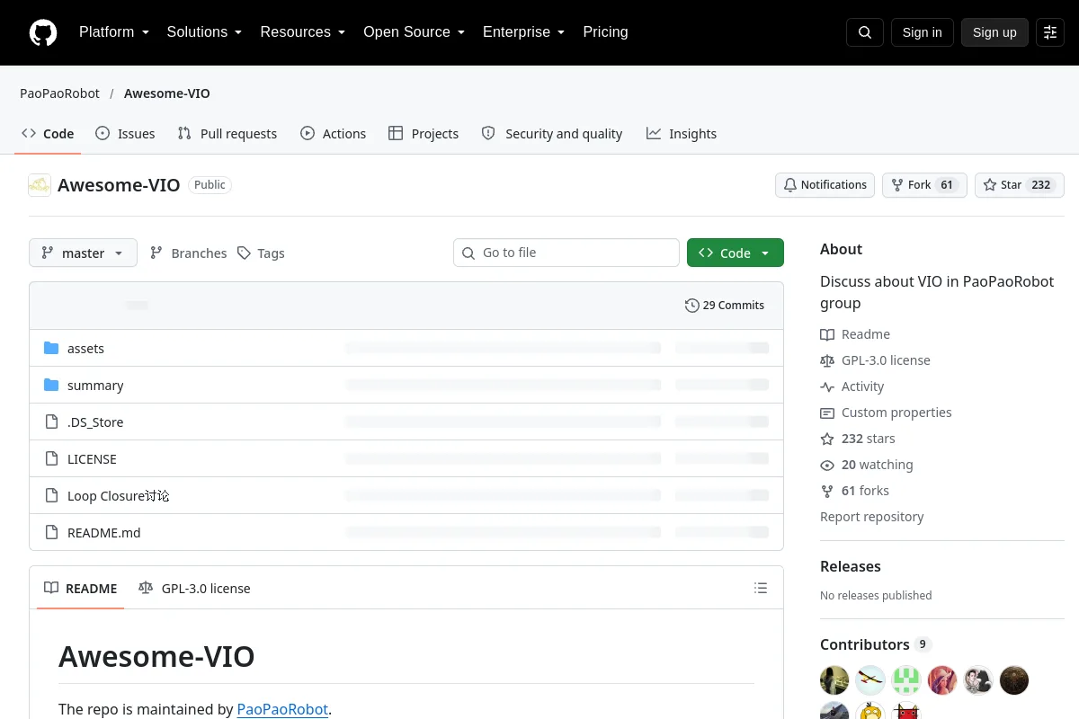The height and width of the screenshot is (719, 1079).
Task: Expand the Resources menu
Action: point(303,32)
